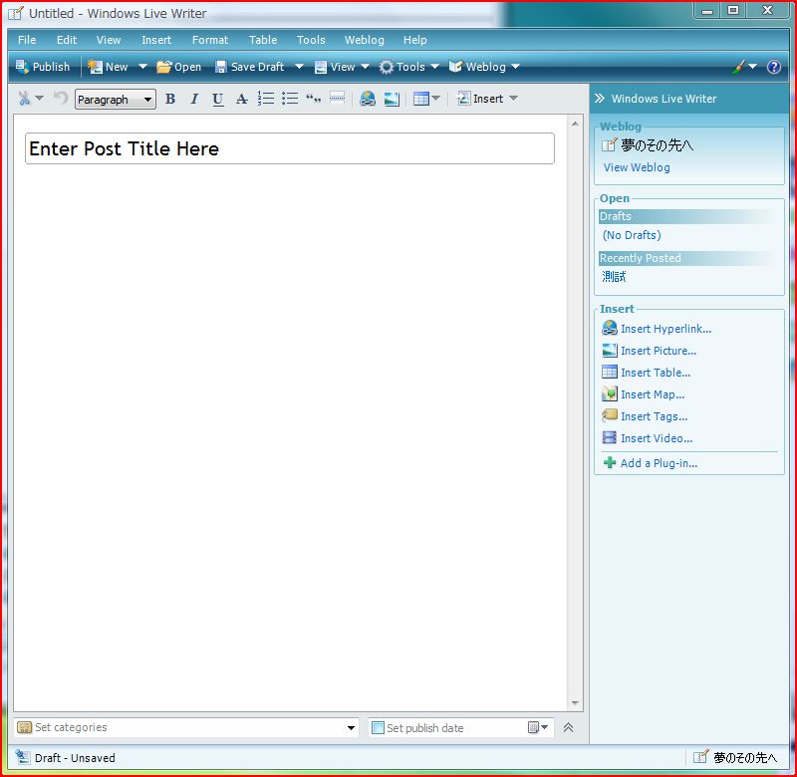Click weblog name 夢のその先へ in sidebar
Screen dimensions: 797x777
click(x=657, y=145)
